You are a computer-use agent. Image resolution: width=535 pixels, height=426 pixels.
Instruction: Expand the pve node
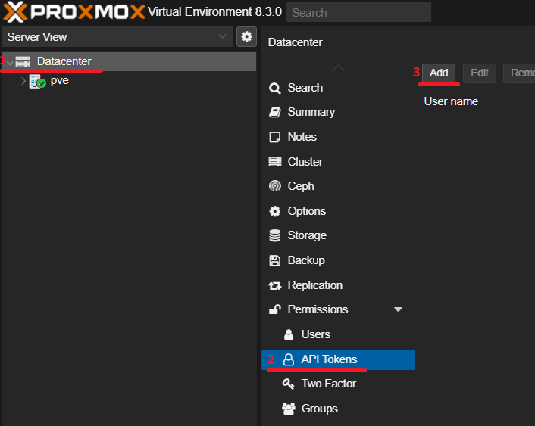coord(23,81)
